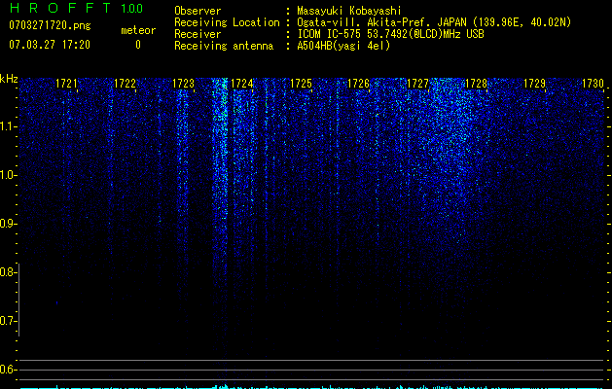Click the 'Receiving antenna' field label
Viewport: 612px width, 389px height.
pyautogui.click(x=224, y=46)
